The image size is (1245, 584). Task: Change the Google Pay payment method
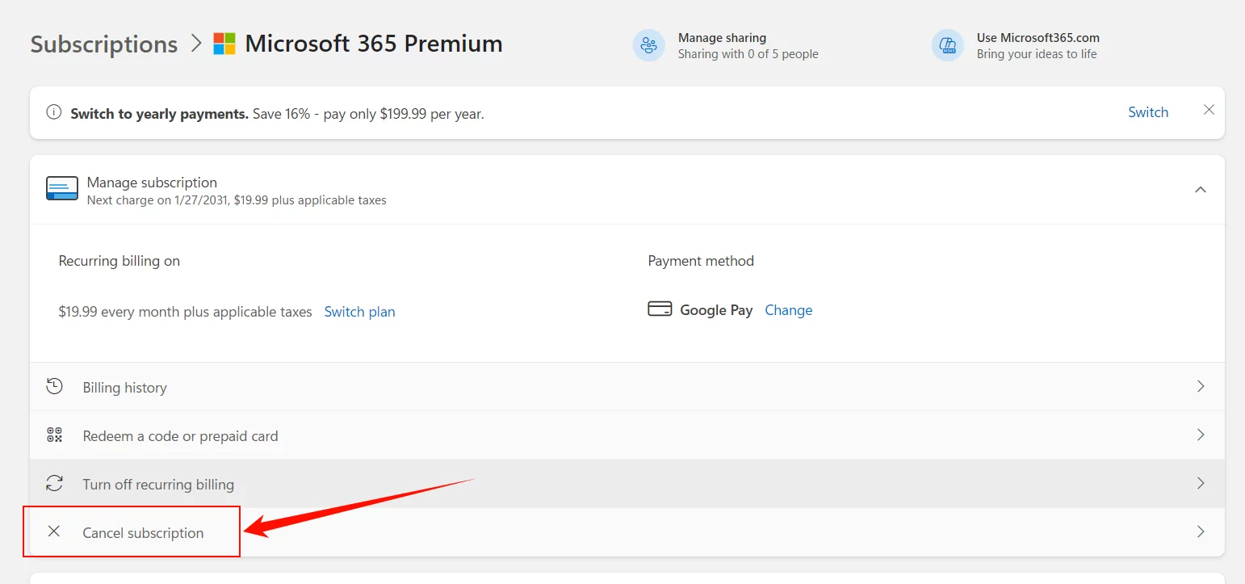(x=788, y=310)
